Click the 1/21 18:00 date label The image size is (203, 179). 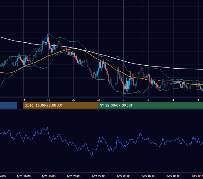[49, 176]
